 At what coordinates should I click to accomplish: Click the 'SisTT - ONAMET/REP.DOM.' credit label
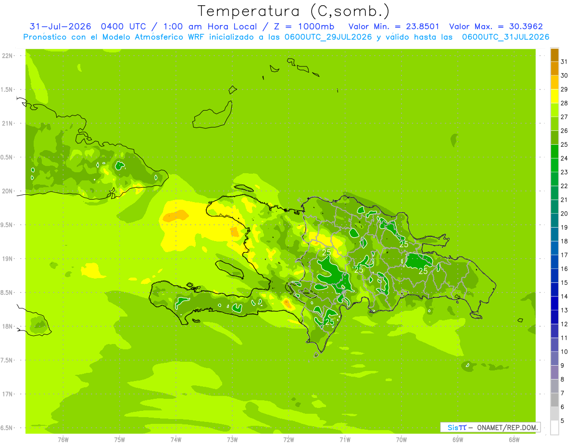coord(490,427)
